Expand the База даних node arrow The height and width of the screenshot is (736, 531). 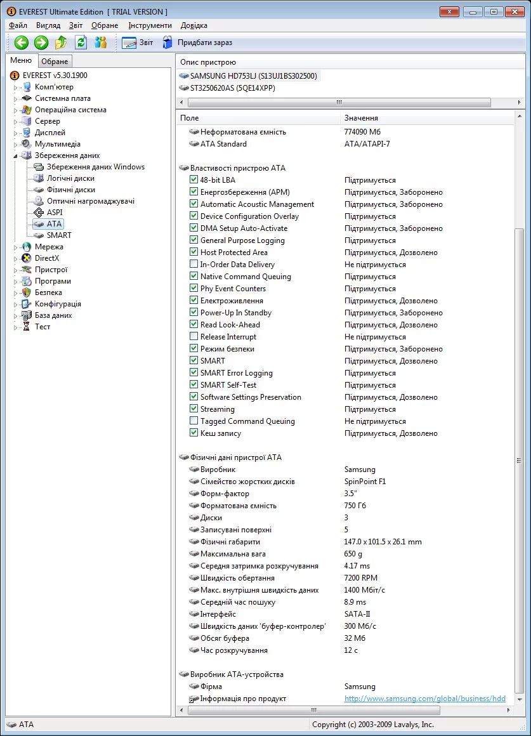tap(15, 316)
